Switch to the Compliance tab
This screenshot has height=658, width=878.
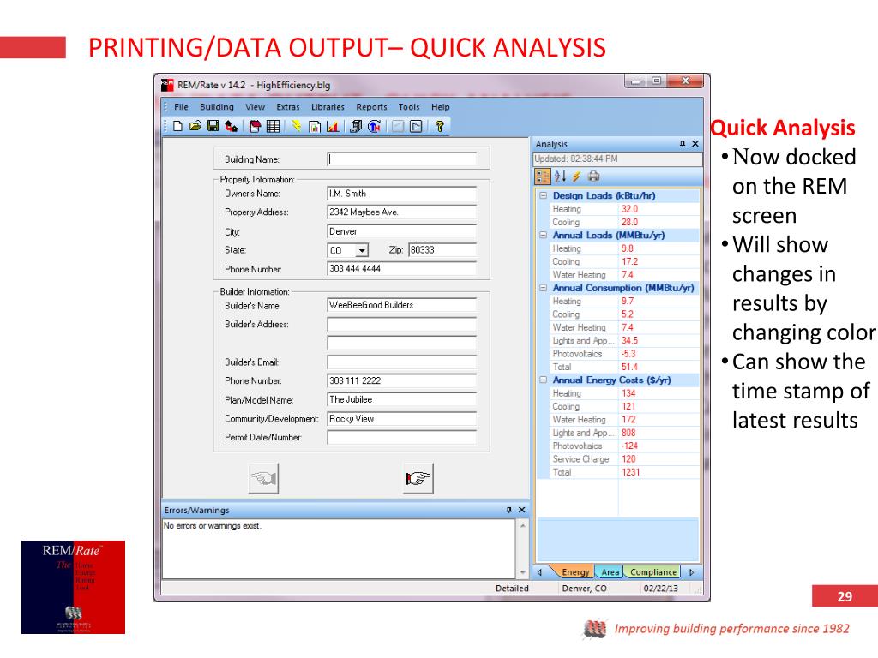pos(652,571)
